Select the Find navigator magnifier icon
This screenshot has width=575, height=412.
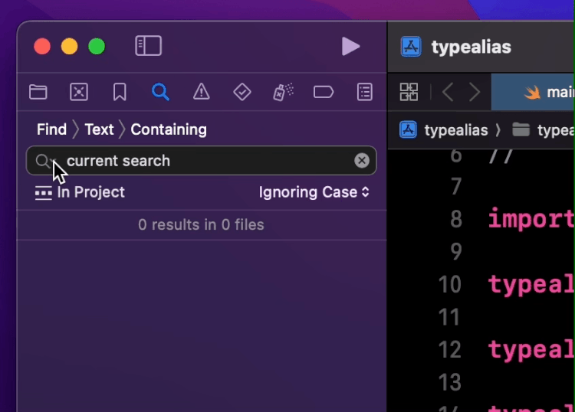point(160,93)
